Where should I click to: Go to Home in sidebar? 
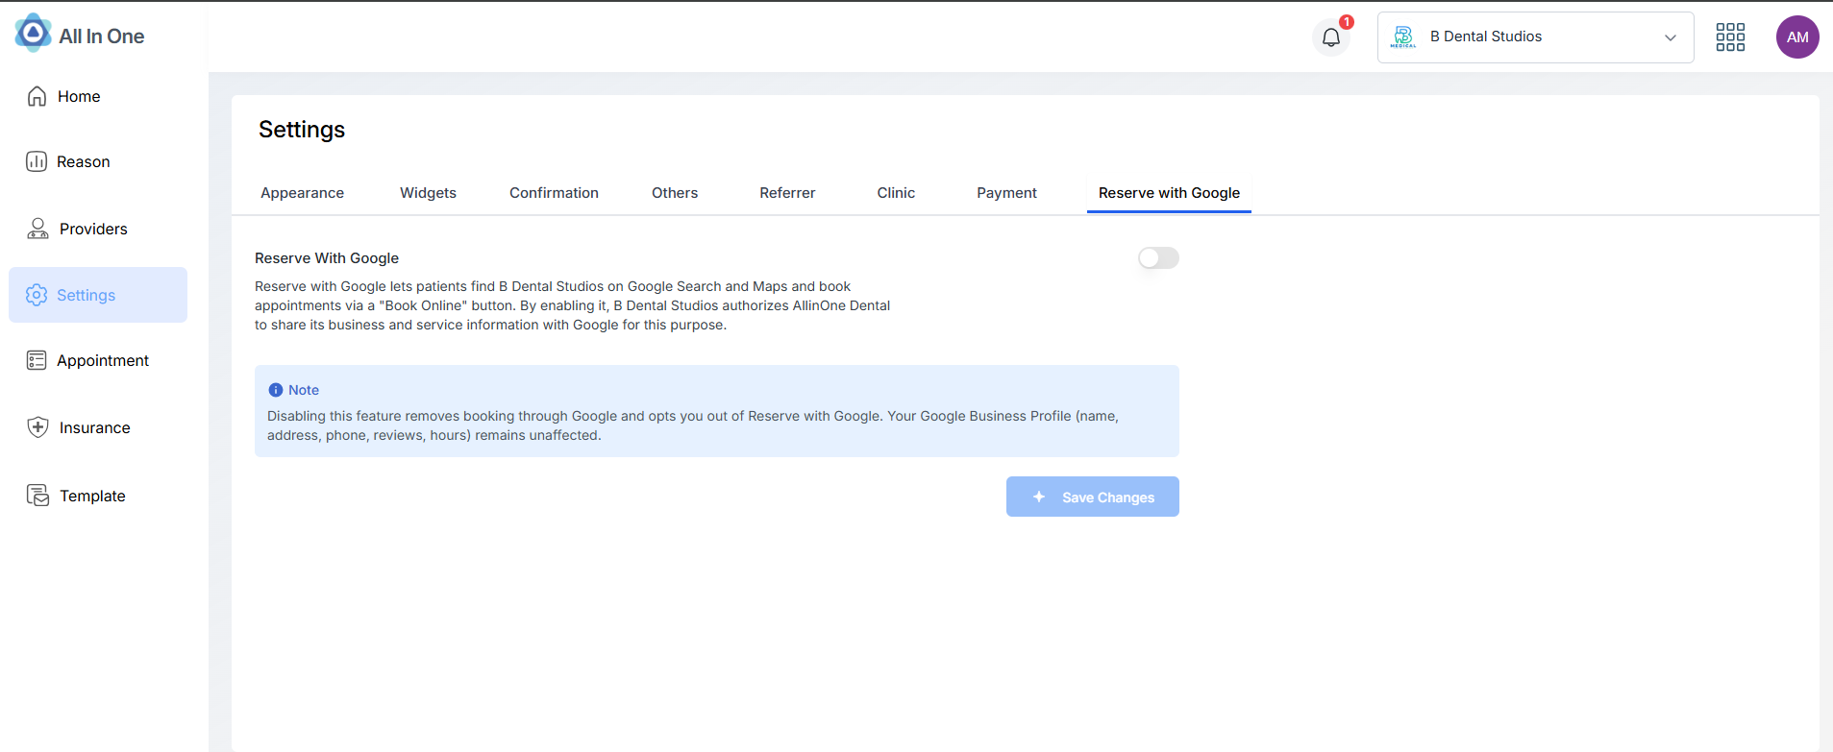click(x=79, y=96)
